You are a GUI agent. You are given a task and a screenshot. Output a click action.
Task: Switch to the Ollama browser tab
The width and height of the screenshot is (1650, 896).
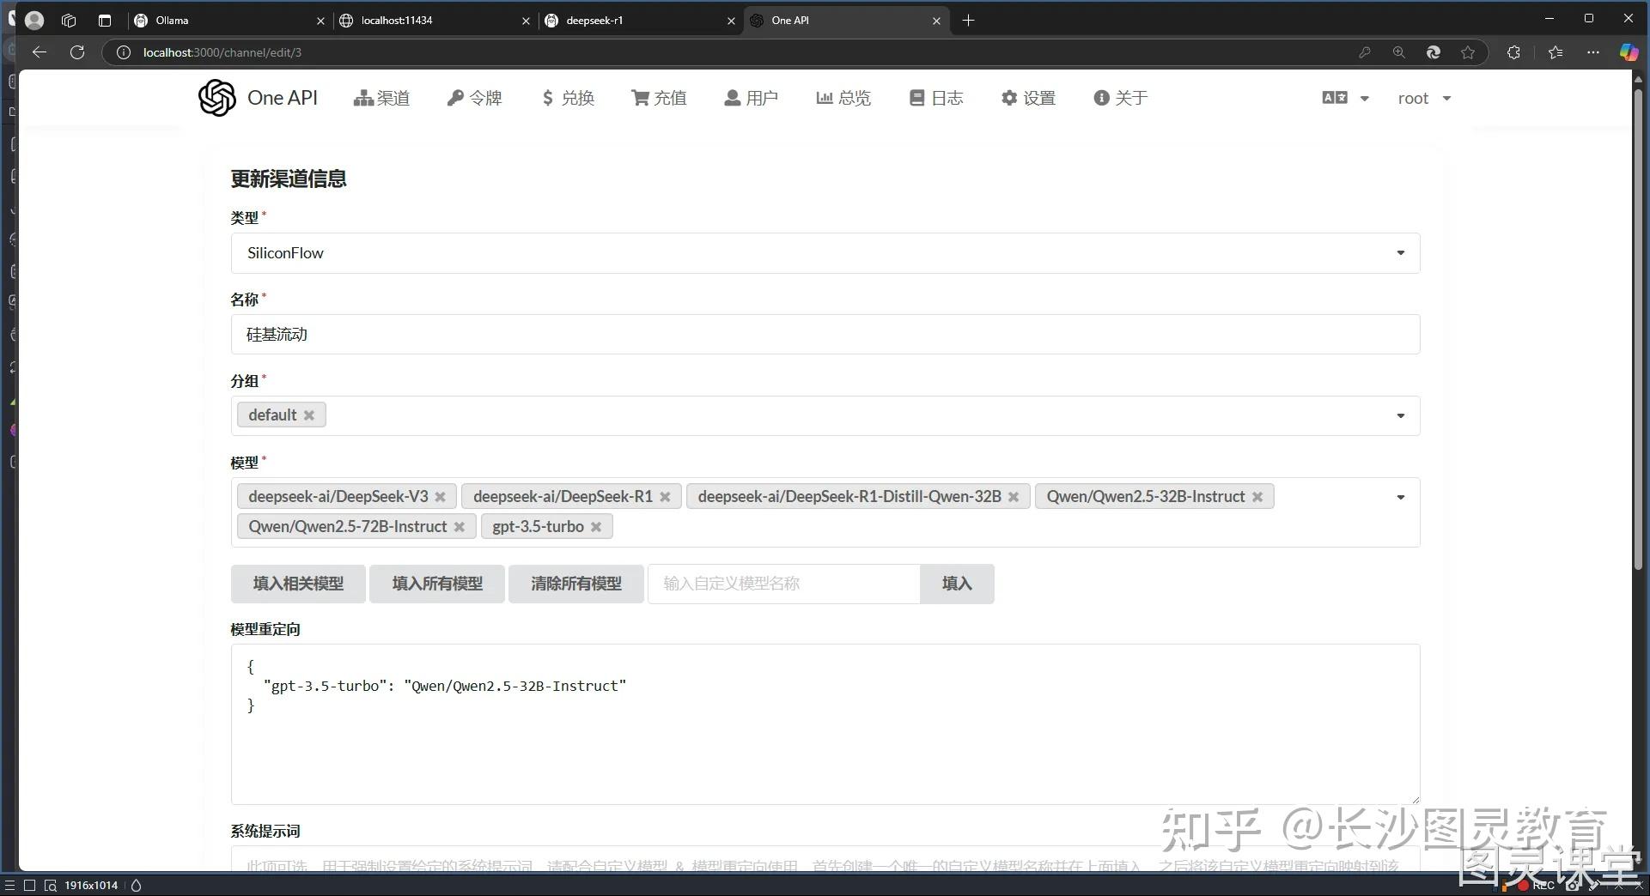click(171, 20)
